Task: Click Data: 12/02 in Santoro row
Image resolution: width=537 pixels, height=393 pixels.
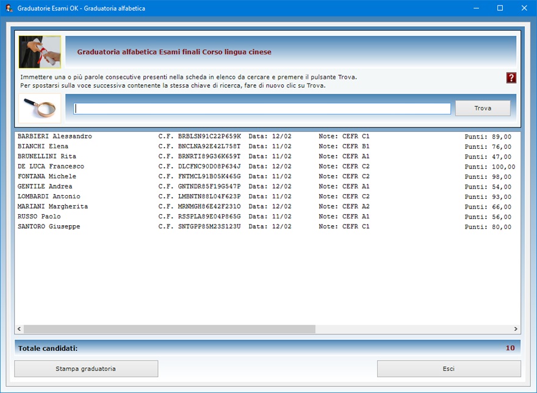Action: coord(270,226)
